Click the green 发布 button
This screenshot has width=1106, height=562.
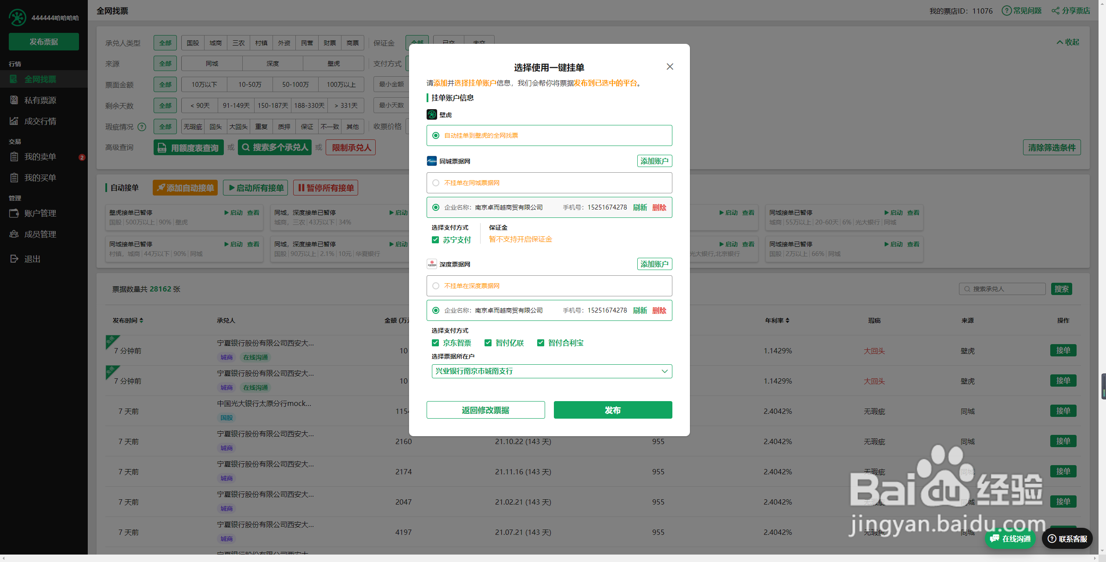click(613, 410)
